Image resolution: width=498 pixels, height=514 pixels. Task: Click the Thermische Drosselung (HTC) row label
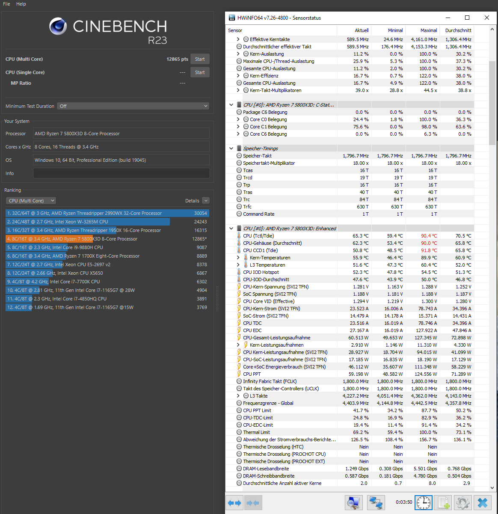(x=273, y=447)
